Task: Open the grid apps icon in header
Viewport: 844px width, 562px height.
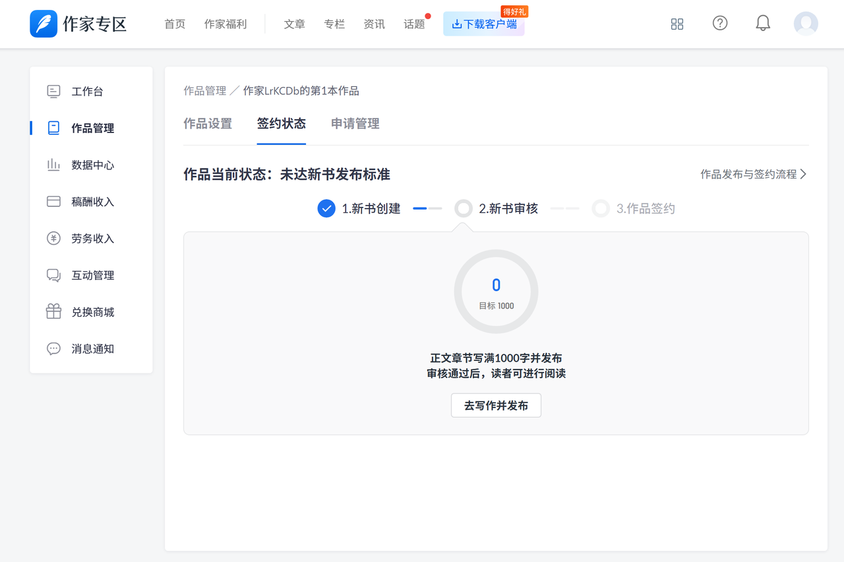Action: (x=677, y=24)
